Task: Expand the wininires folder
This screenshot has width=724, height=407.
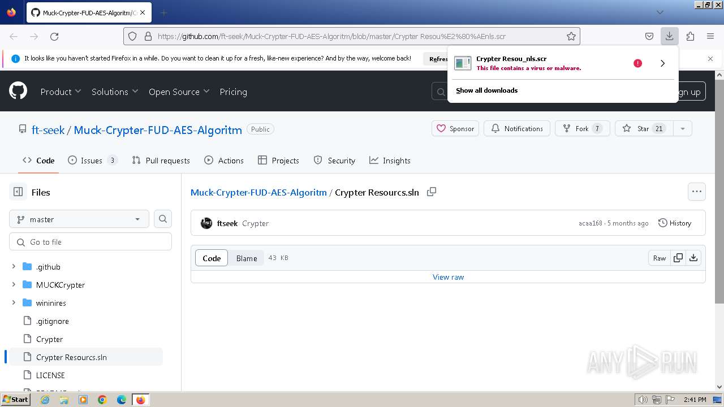Action: coord(14,302)
